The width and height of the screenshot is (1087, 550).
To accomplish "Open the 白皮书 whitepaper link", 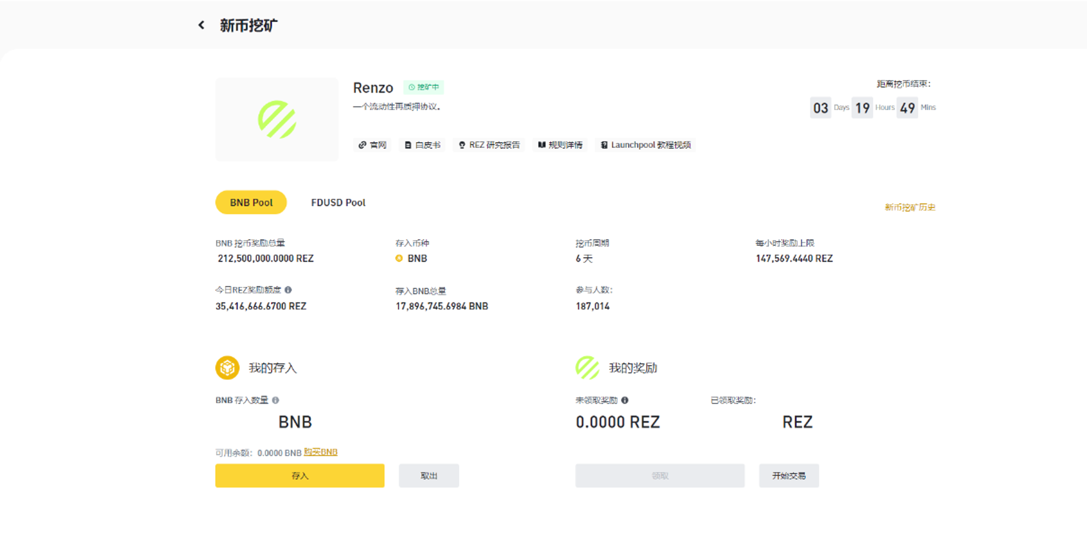I will (422, 145).
